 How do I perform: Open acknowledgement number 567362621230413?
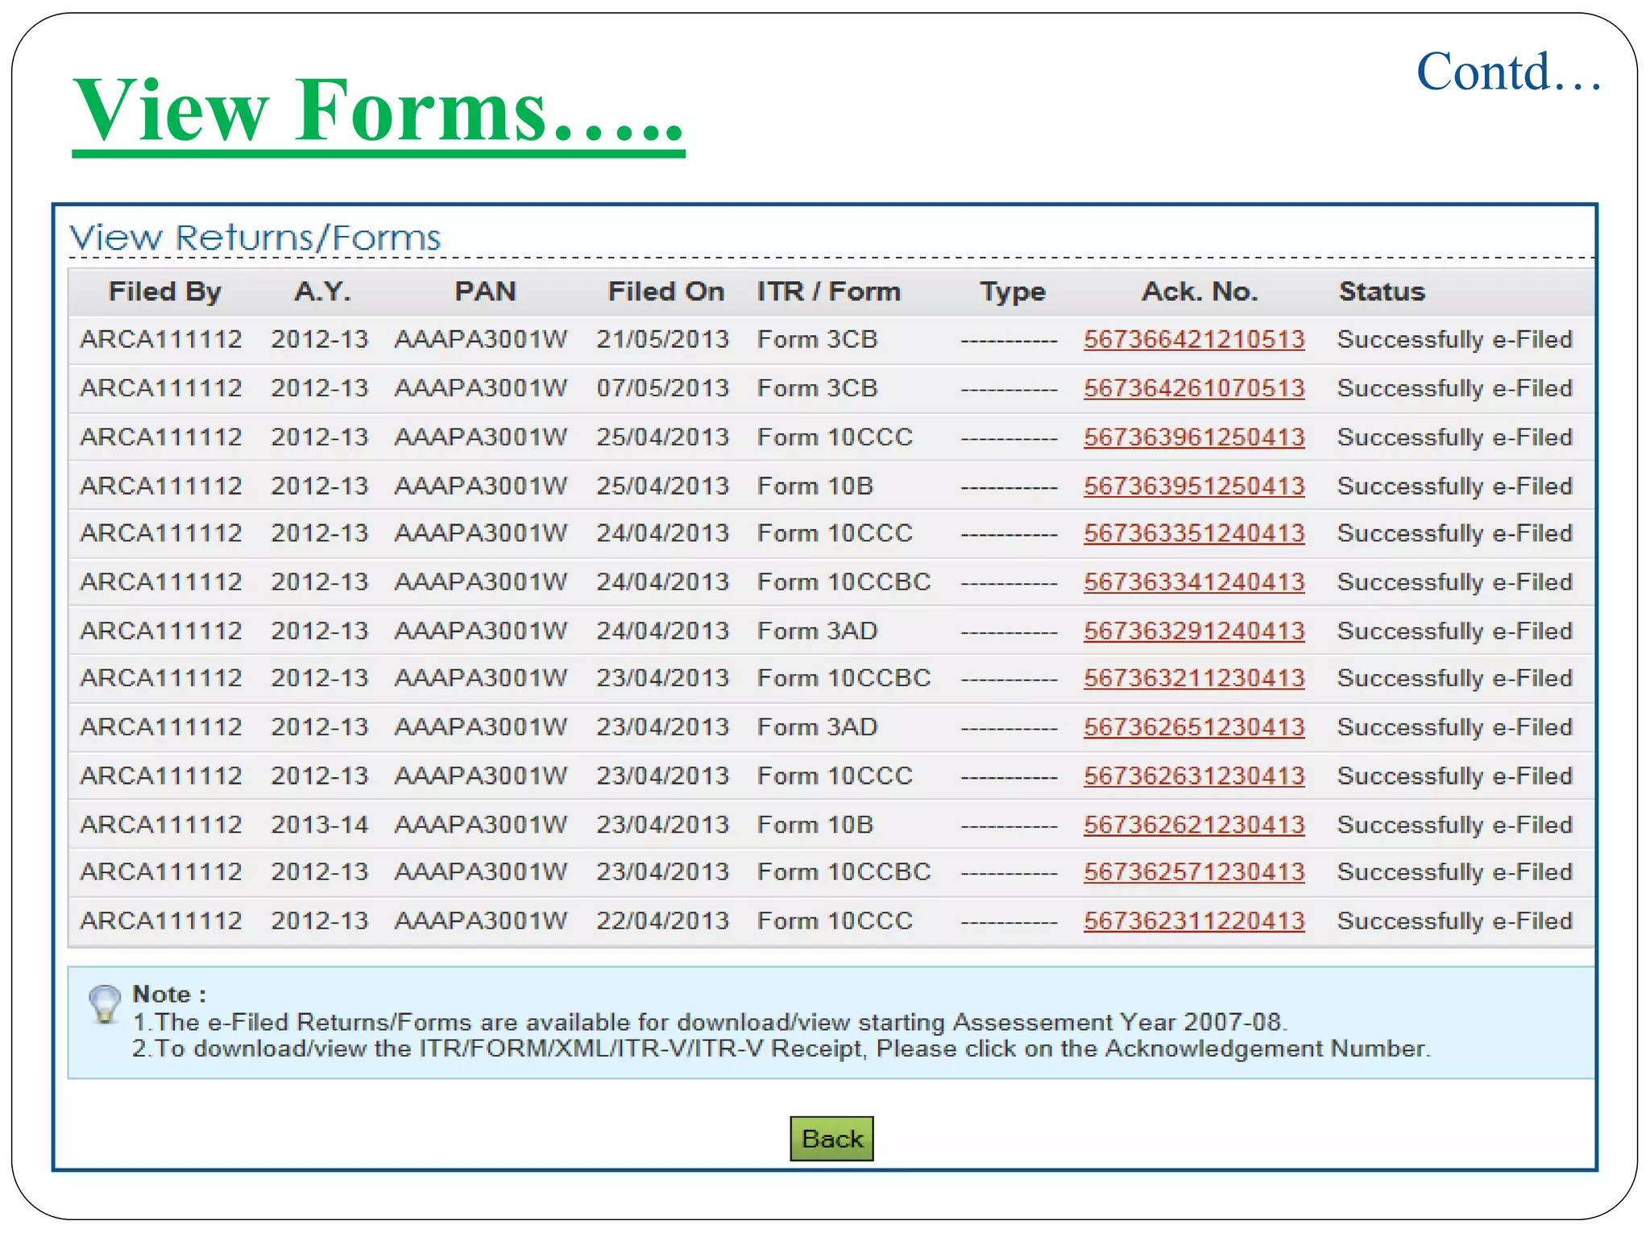1194,825
